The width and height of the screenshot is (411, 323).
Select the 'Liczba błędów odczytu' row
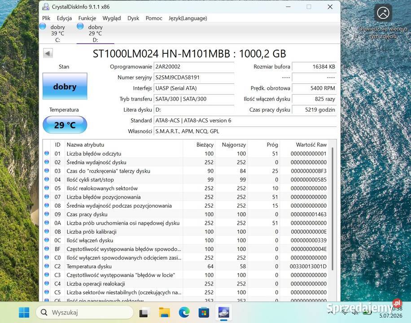(186, 153)
